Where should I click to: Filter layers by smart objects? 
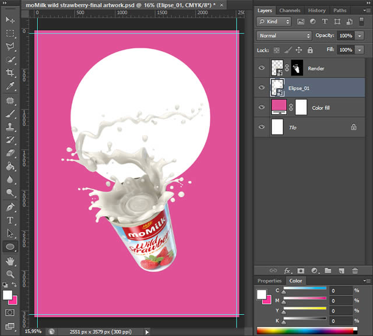pyautogui.click(x=350, y=22)
